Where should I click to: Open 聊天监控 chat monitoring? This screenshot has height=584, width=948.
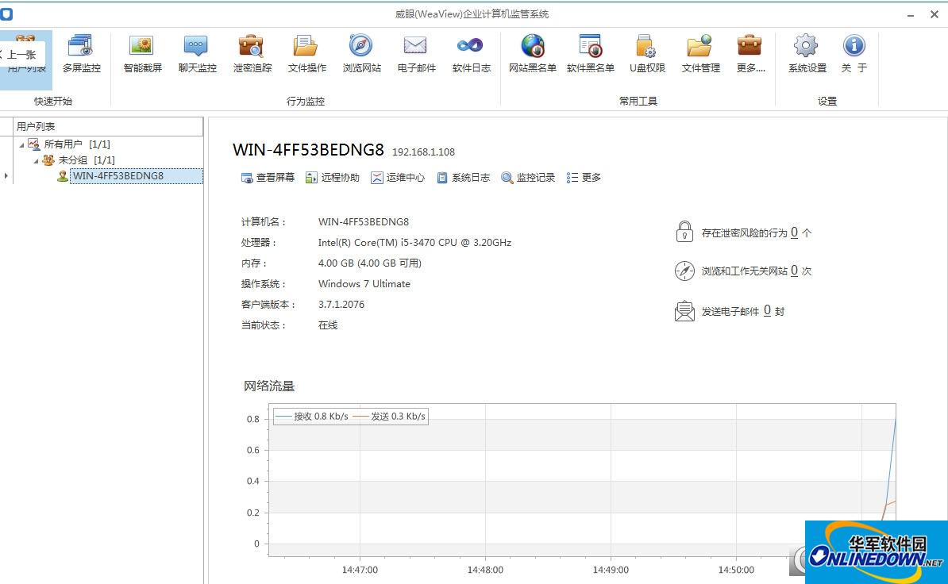tap(196, 54)
